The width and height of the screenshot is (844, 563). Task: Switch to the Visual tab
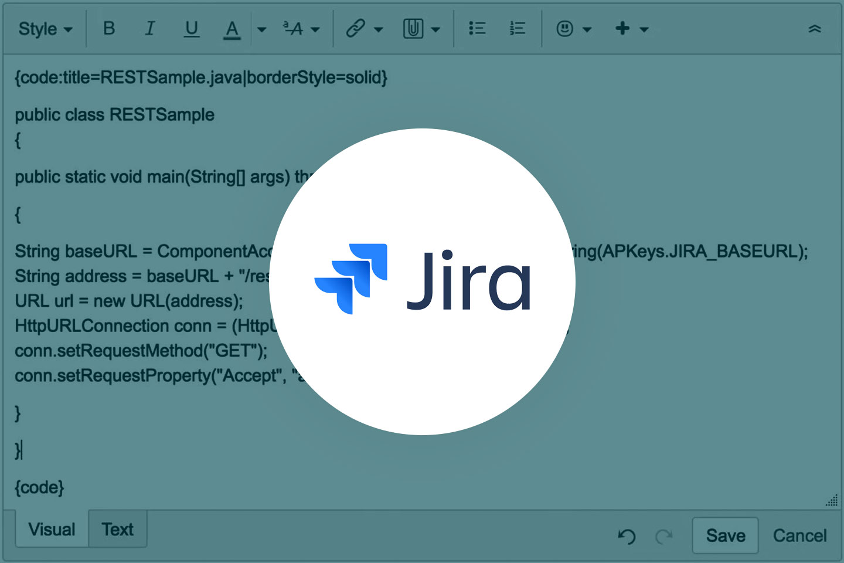pos(51,529)
